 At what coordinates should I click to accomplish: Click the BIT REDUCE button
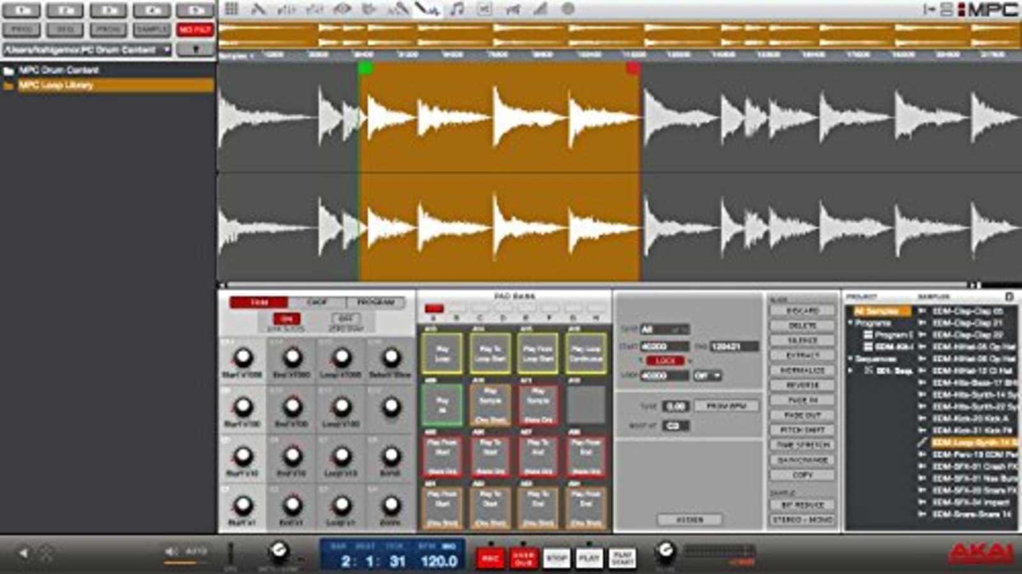802,505
